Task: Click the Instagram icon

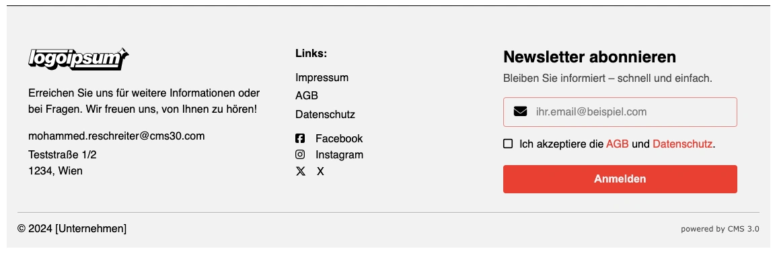Action: (x=300, y=154)
